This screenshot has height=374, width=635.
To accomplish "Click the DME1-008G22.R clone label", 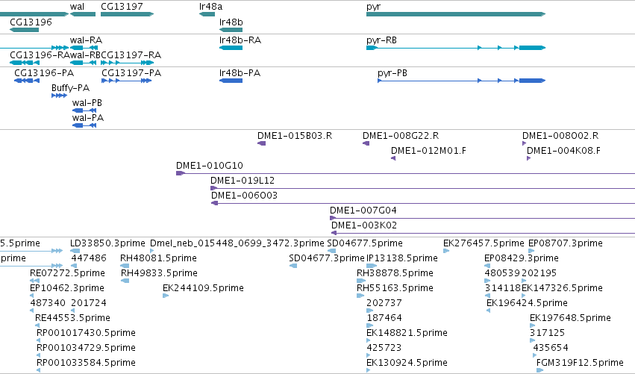I will [401, 136].
